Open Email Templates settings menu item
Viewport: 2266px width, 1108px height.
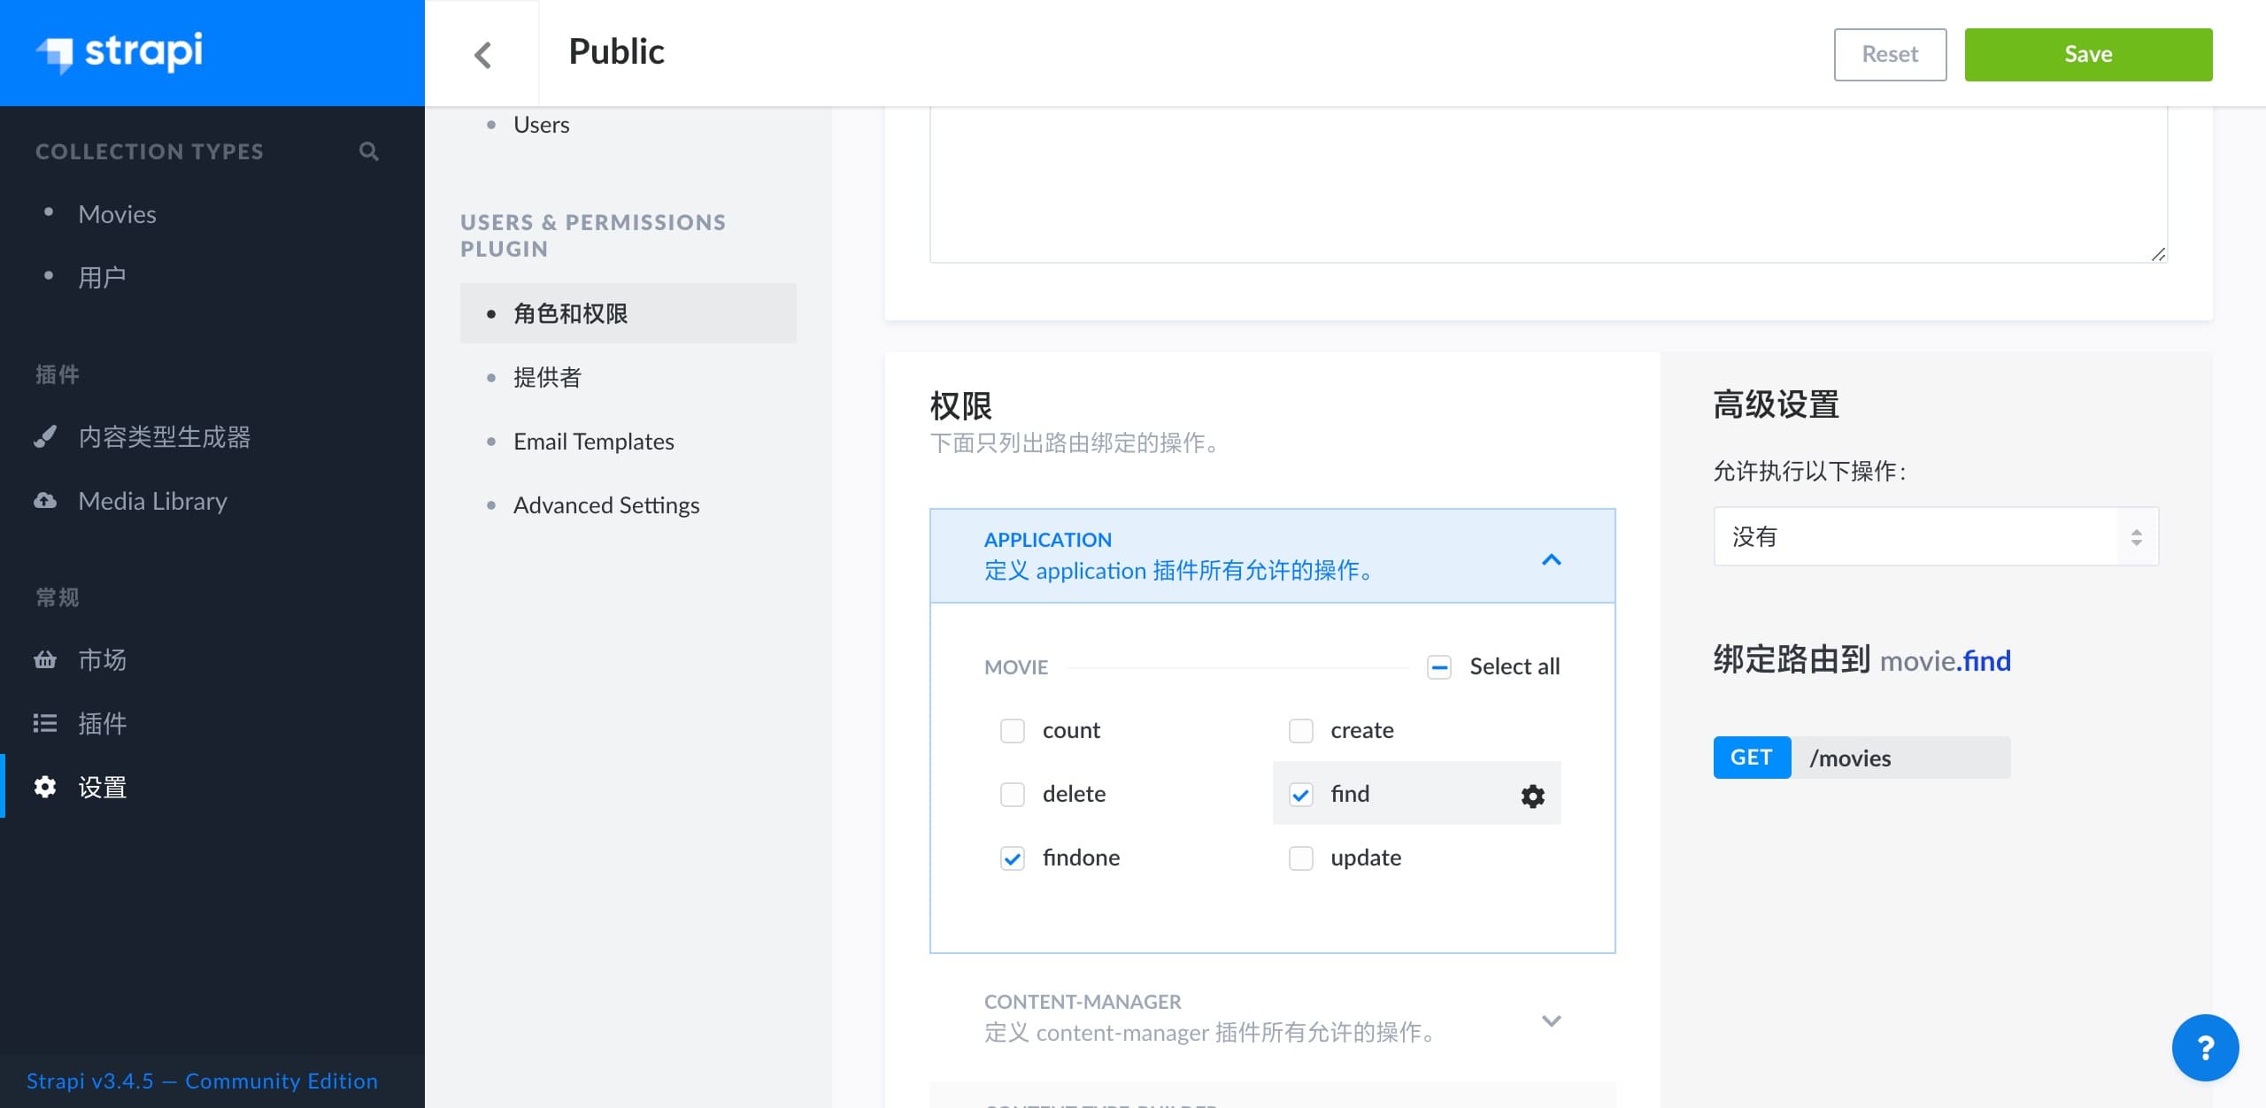593,442
